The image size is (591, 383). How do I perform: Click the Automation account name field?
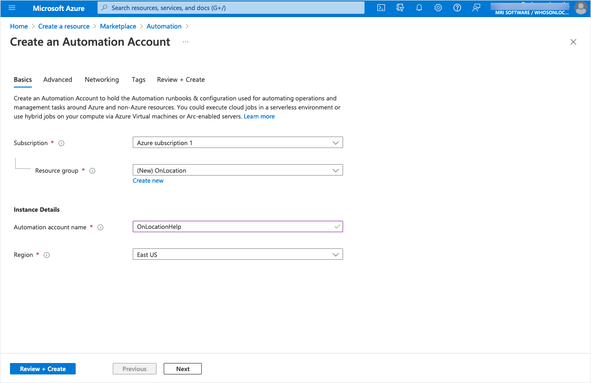click(x=237, y=227)
